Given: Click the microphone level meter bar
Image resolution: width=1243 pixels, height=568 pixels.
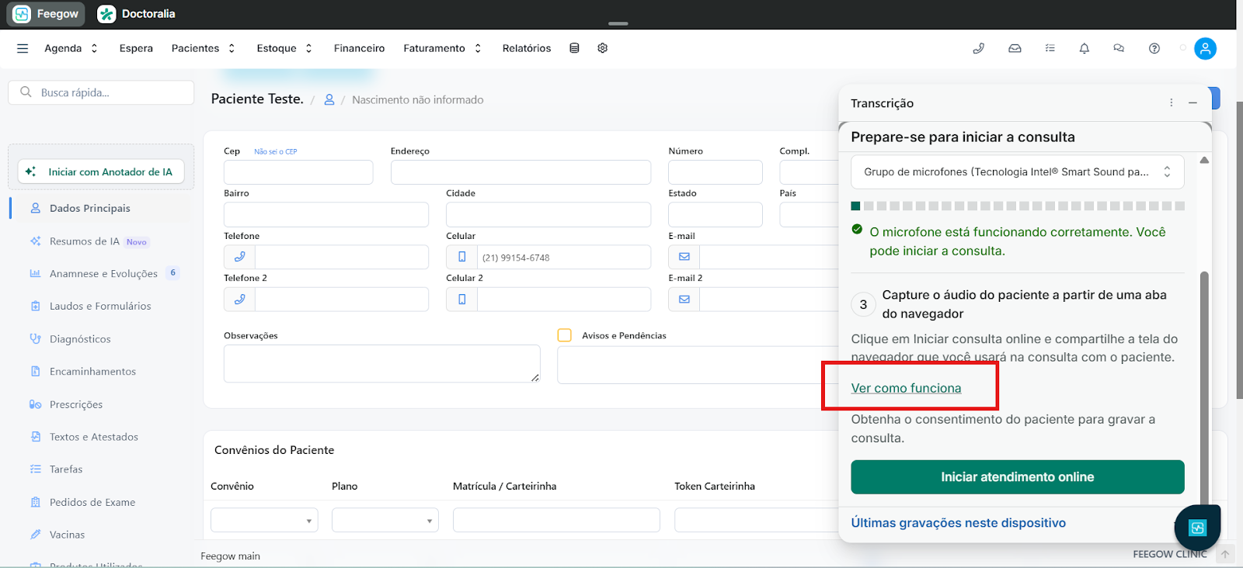Looking at the screenshot, I should point(1018,206).
